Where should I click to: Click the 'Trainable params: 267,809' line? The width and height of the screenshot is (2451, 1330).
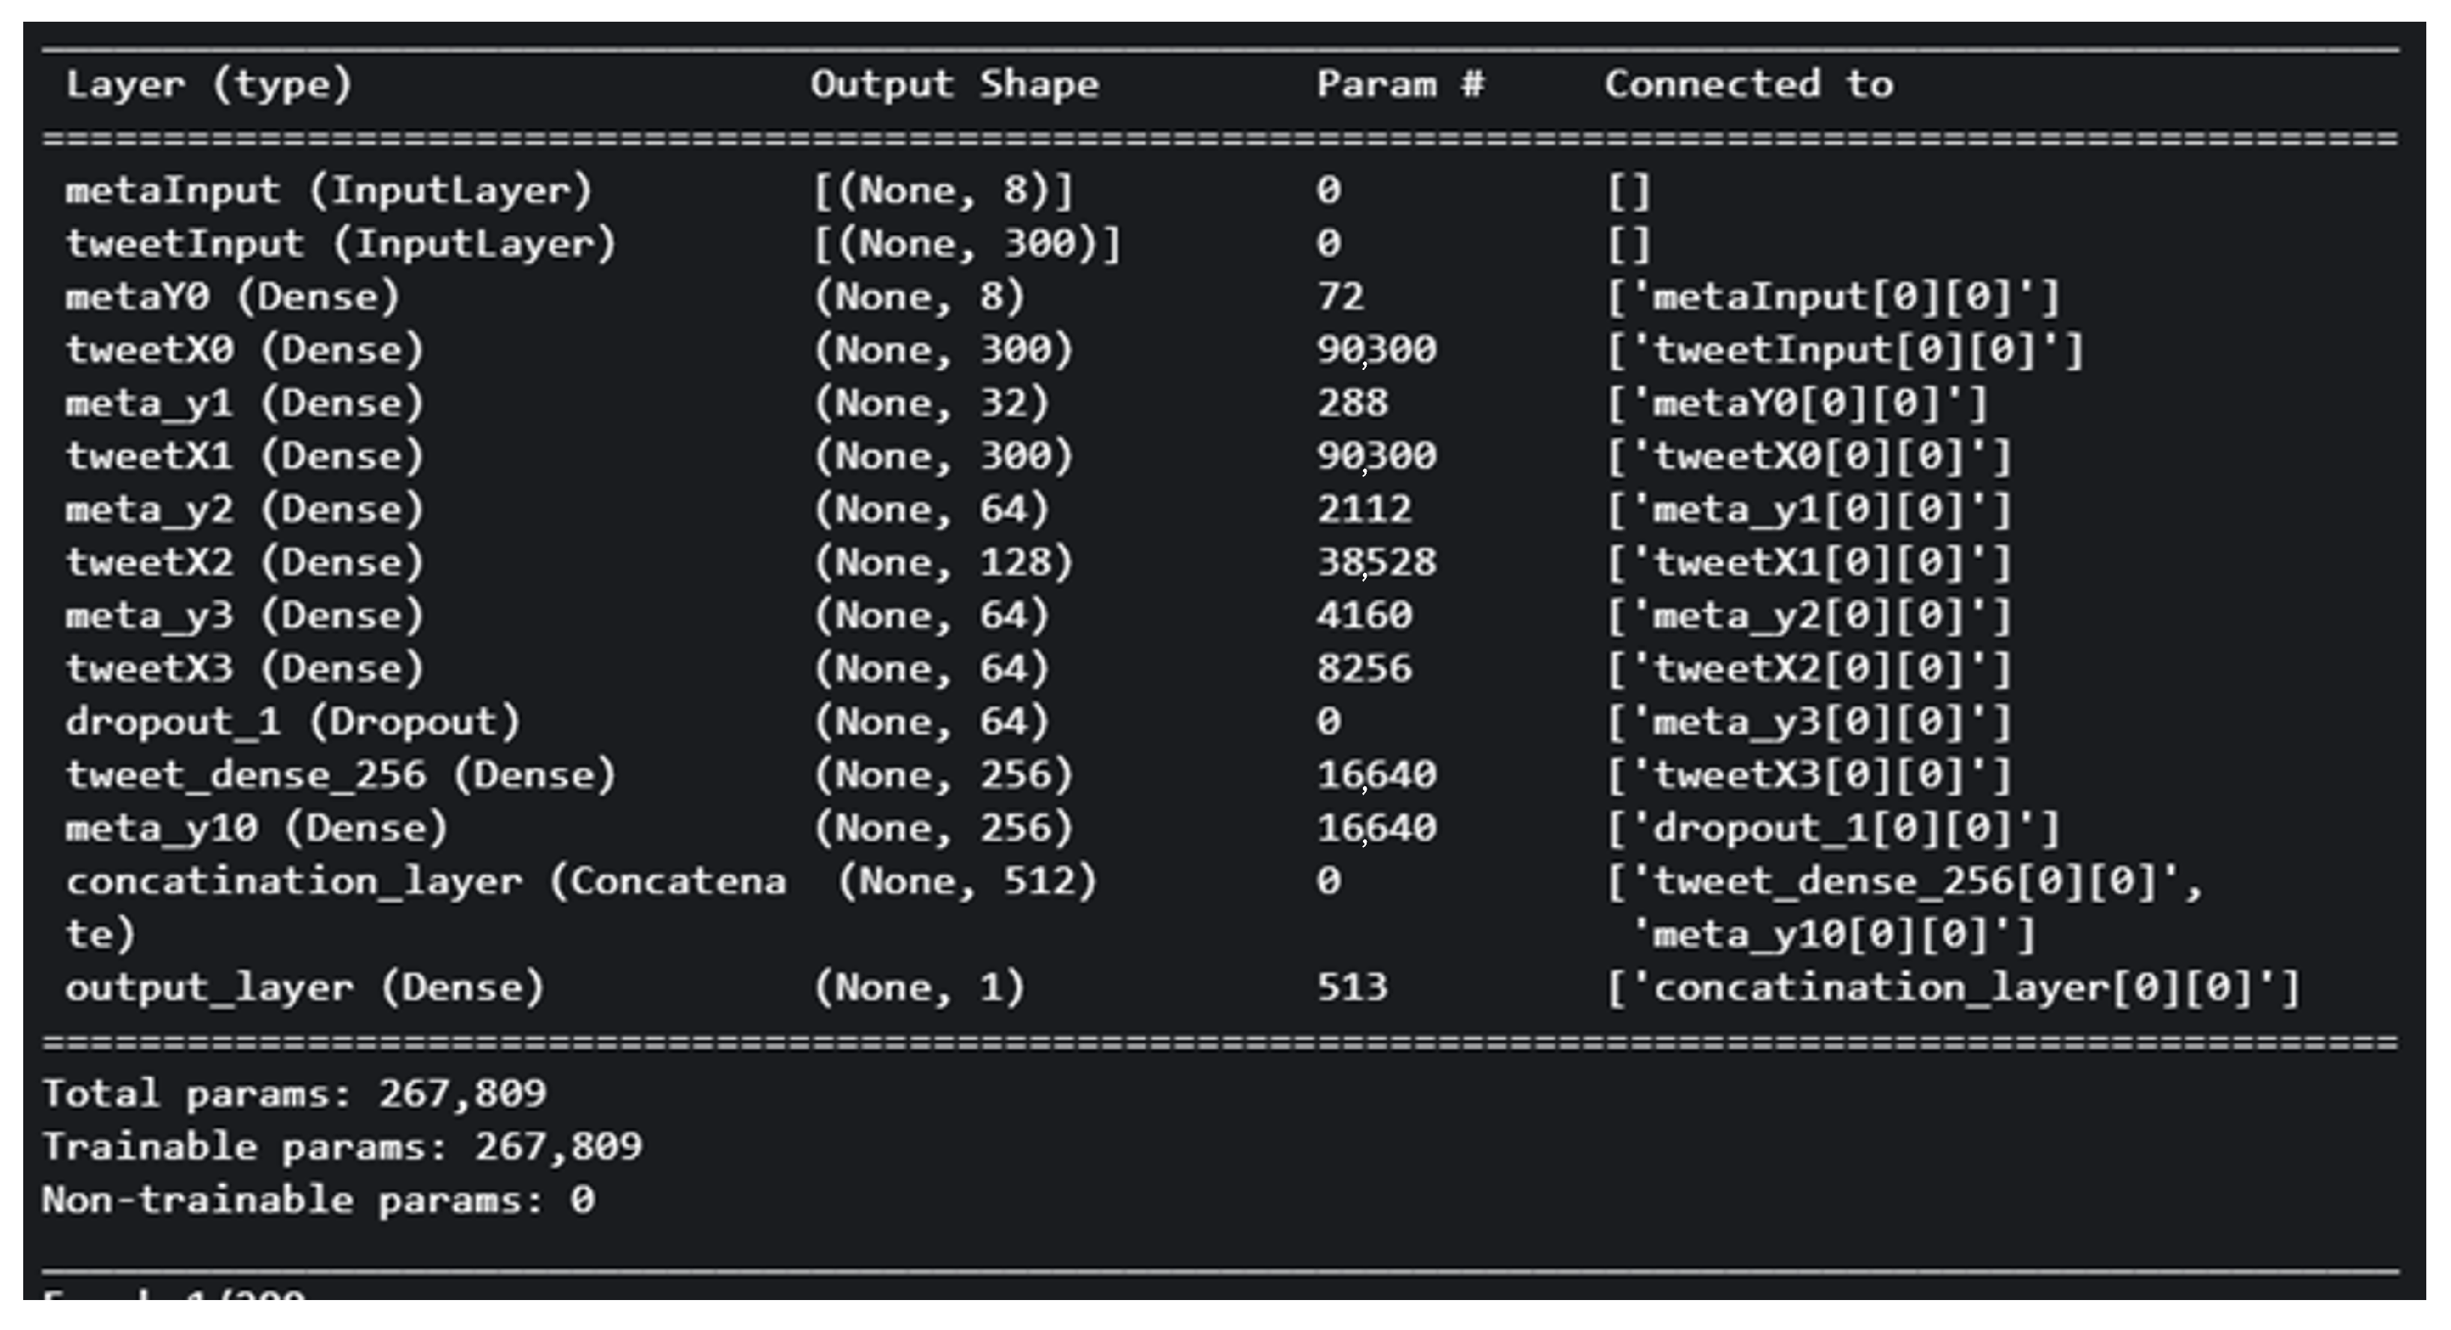[342, 1147]
